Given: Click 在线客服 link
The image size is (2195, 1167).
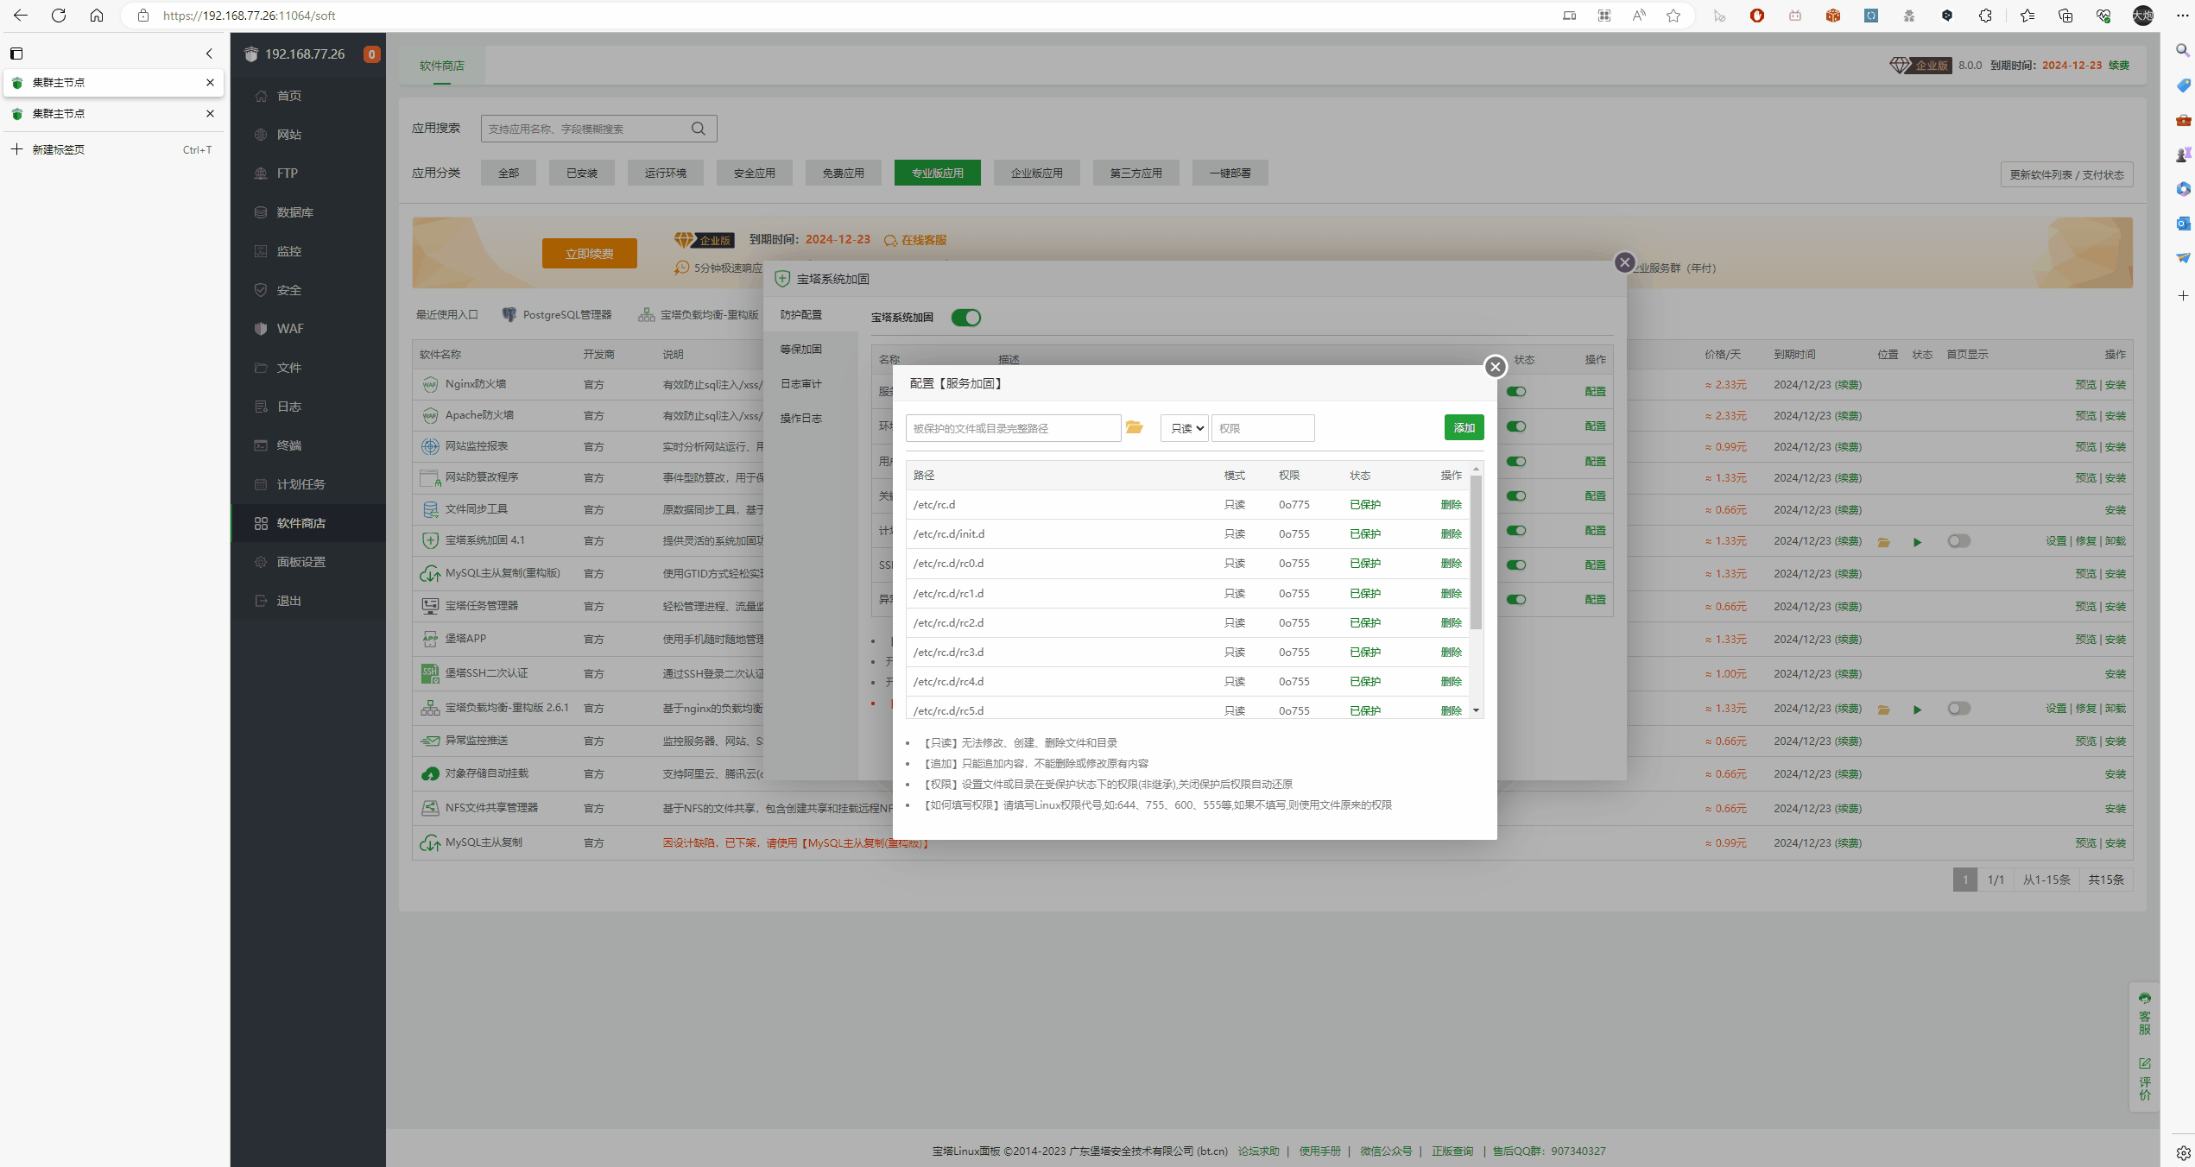Looking at the screenshot, I should pyautogui.click(x=915, y=240).
